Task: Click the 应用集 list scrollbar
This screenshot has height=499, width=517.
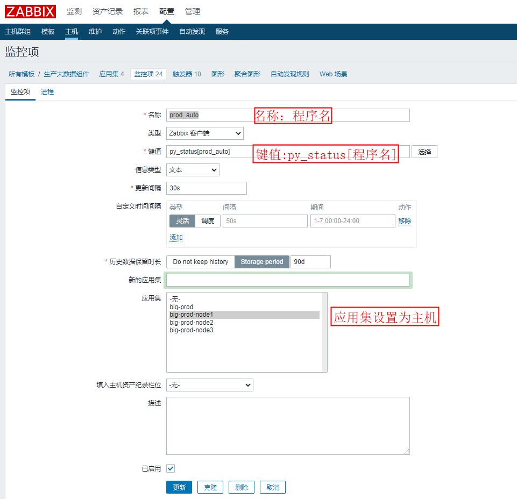Action: (324, 332)
